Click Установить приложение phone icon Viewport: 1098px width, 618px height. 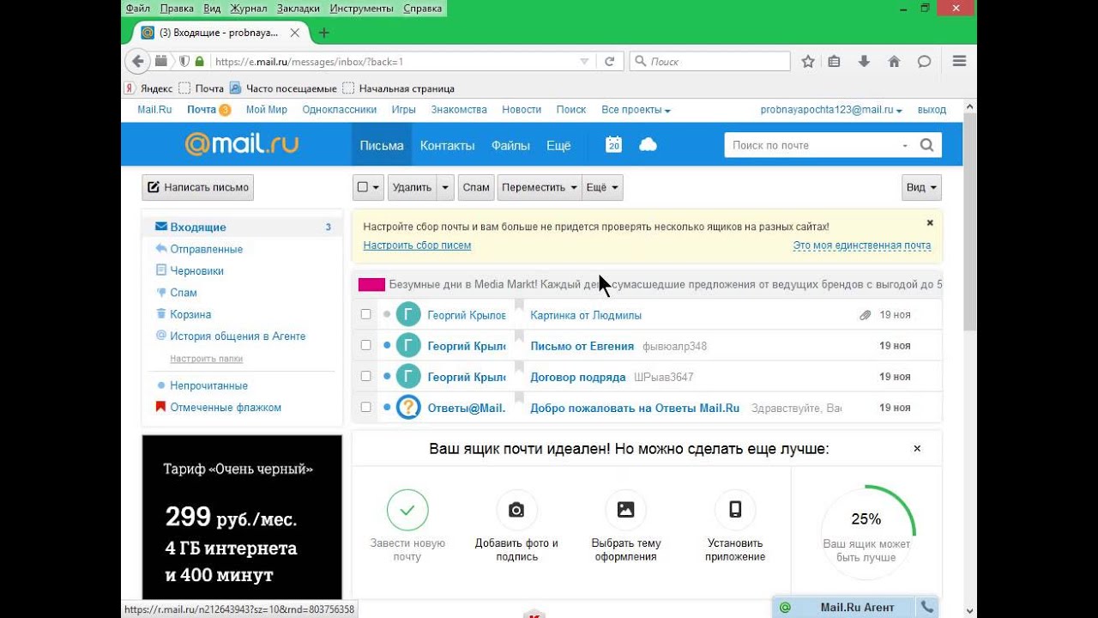[735, 510]
